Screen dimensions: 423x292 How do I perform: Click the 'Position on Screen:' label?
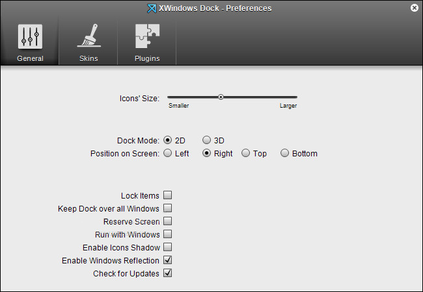pos(125,154)
